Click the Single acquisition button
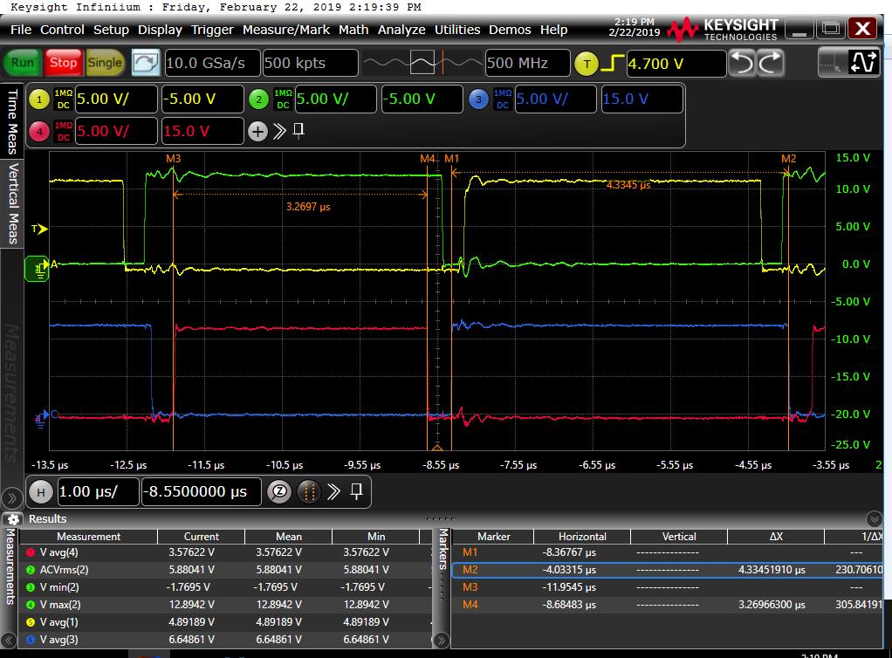 tap(105, 63)
